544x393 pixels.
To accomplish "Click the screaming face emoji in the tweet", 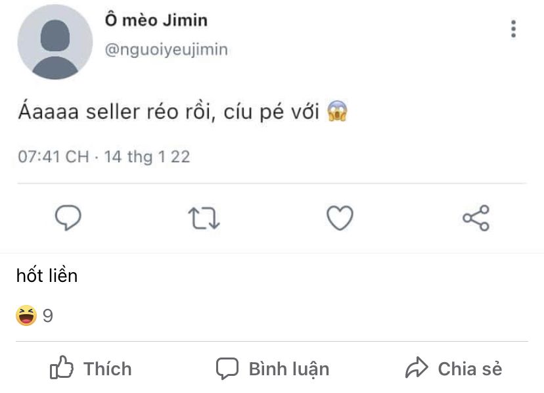I will click(337, 113).
